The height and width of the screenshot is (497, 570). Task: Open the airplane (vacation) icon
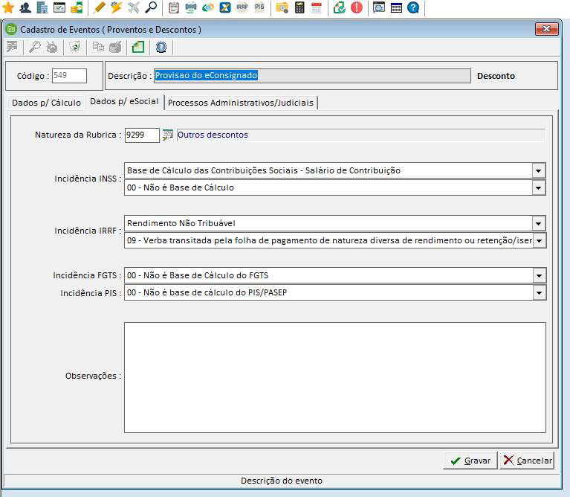[134, 7]
